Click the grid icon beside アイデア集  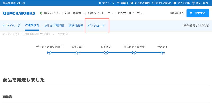point(175,3)
